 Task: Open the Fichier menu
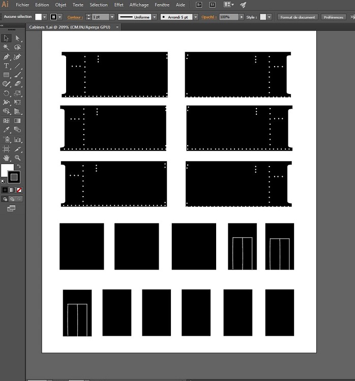[x=23, y=5]
